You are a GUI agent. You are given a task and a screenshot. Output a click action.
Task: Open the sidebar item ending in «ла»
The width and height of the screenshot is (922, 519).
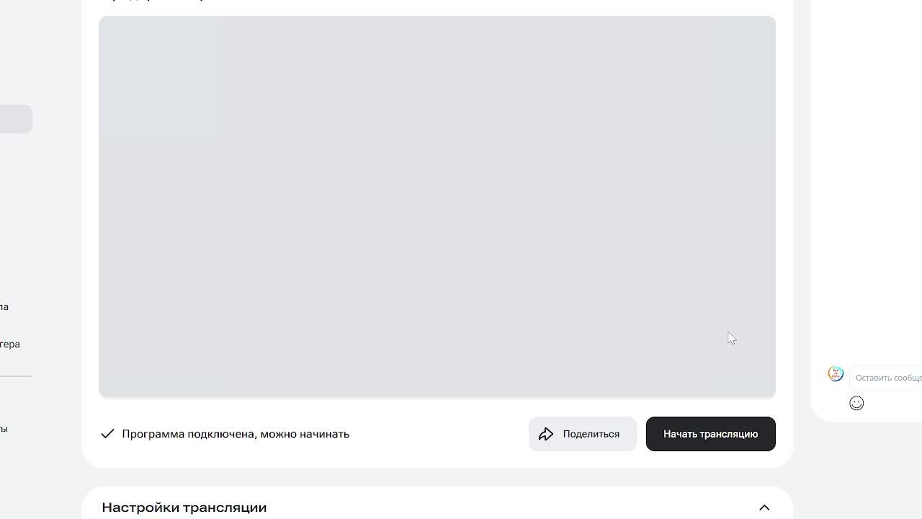(4, 307)
